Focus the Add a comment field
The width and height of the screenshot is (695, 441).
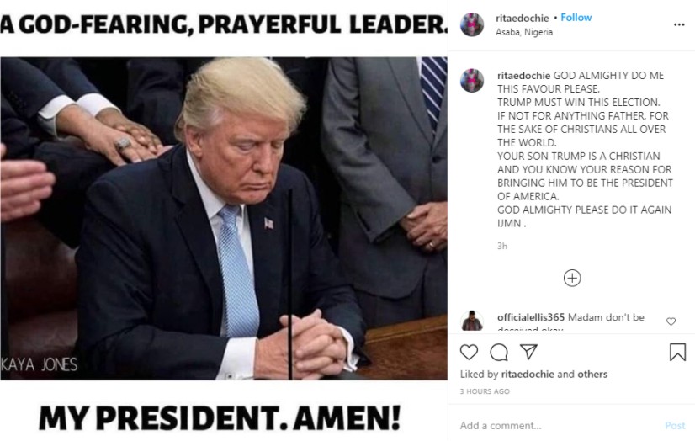coord(559,426)
